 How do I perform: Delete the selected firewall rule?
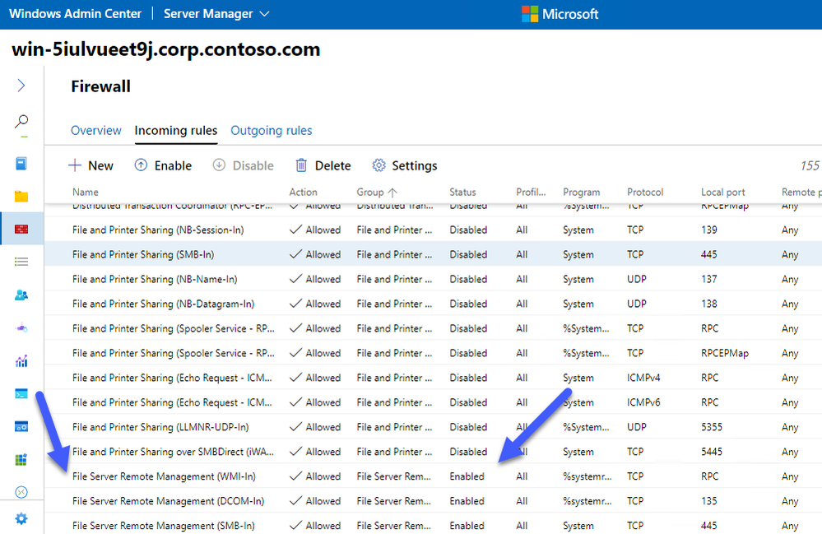(323, 165)
